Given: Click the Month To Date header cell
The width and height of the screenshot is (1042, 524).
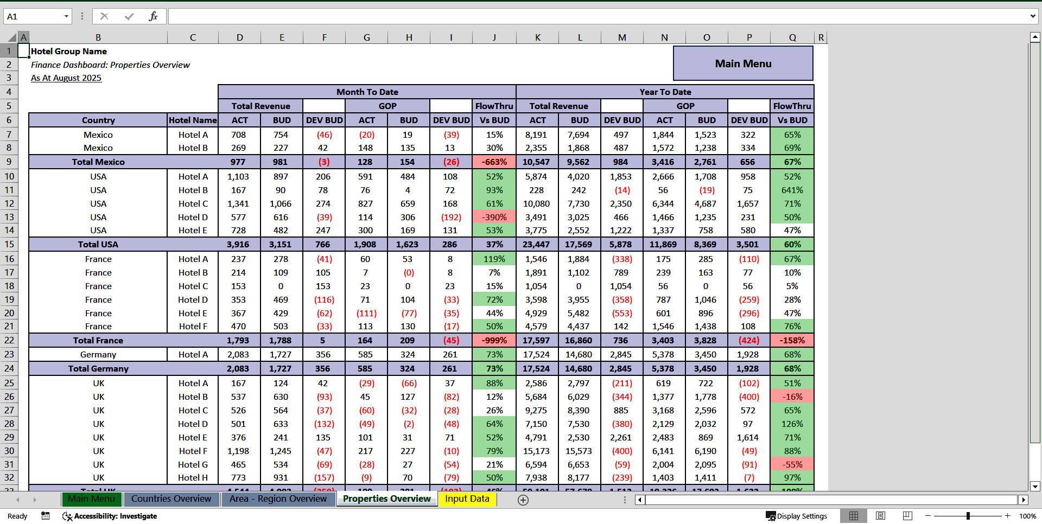Looking at the screenshot, I should (367, 92).
